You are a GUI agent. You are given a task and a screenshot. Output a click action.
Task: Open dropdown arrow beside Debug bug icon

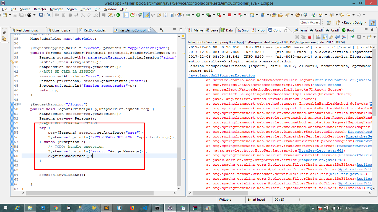tap(193, 15)
